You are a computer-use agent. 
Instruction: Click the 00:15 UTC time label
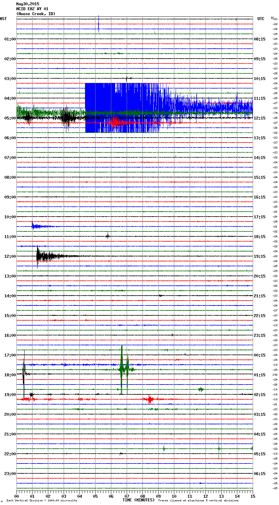[260, 355]
